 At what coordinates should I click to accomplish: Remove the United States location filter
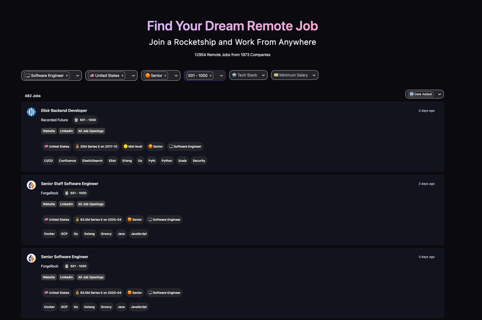123,75
